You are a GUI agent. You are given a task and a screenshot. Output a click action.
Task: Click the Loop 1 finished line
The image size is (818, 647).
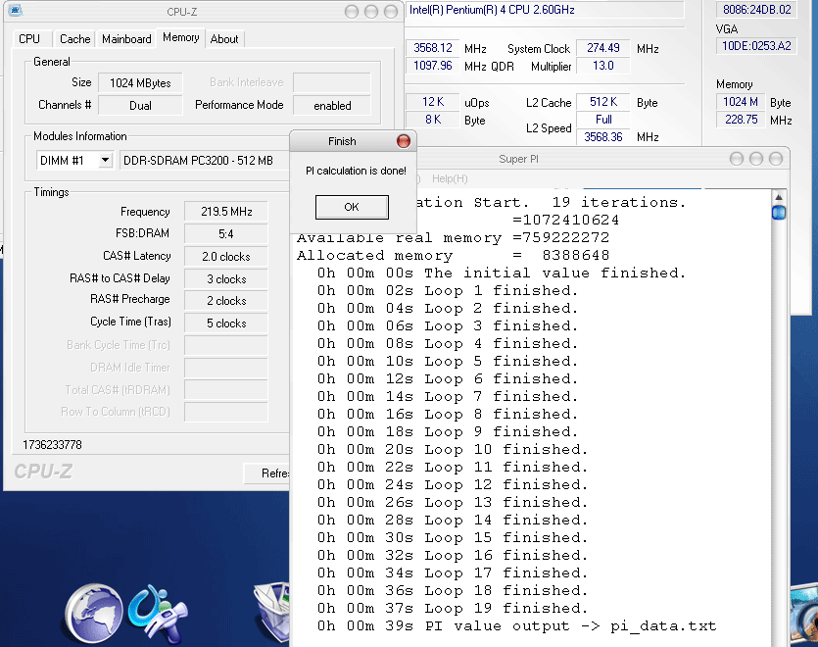(x=448, y=291)
